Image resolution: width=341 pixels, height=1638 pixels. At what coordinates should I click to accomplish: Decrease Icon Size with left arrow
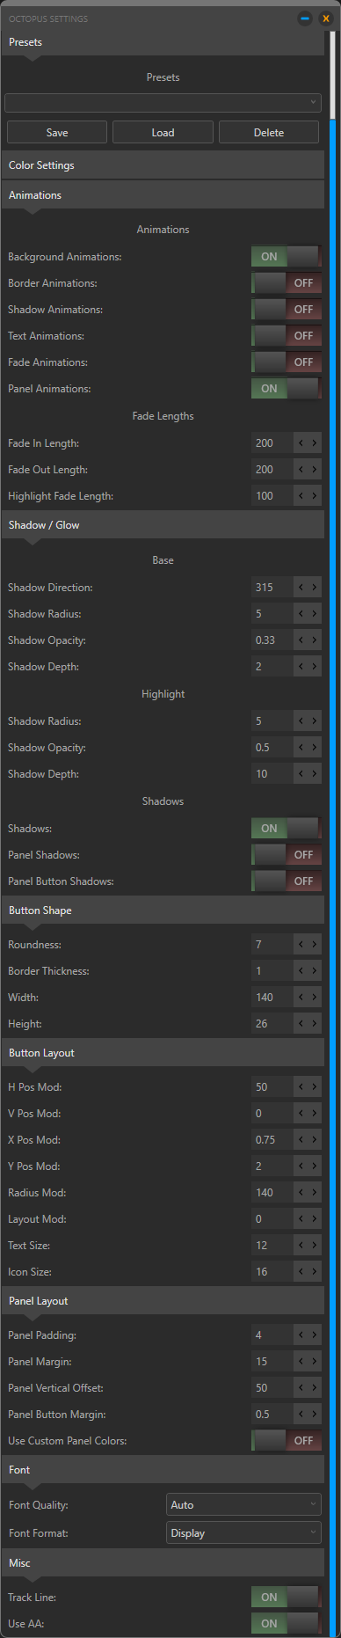(x=301, y=1272)
